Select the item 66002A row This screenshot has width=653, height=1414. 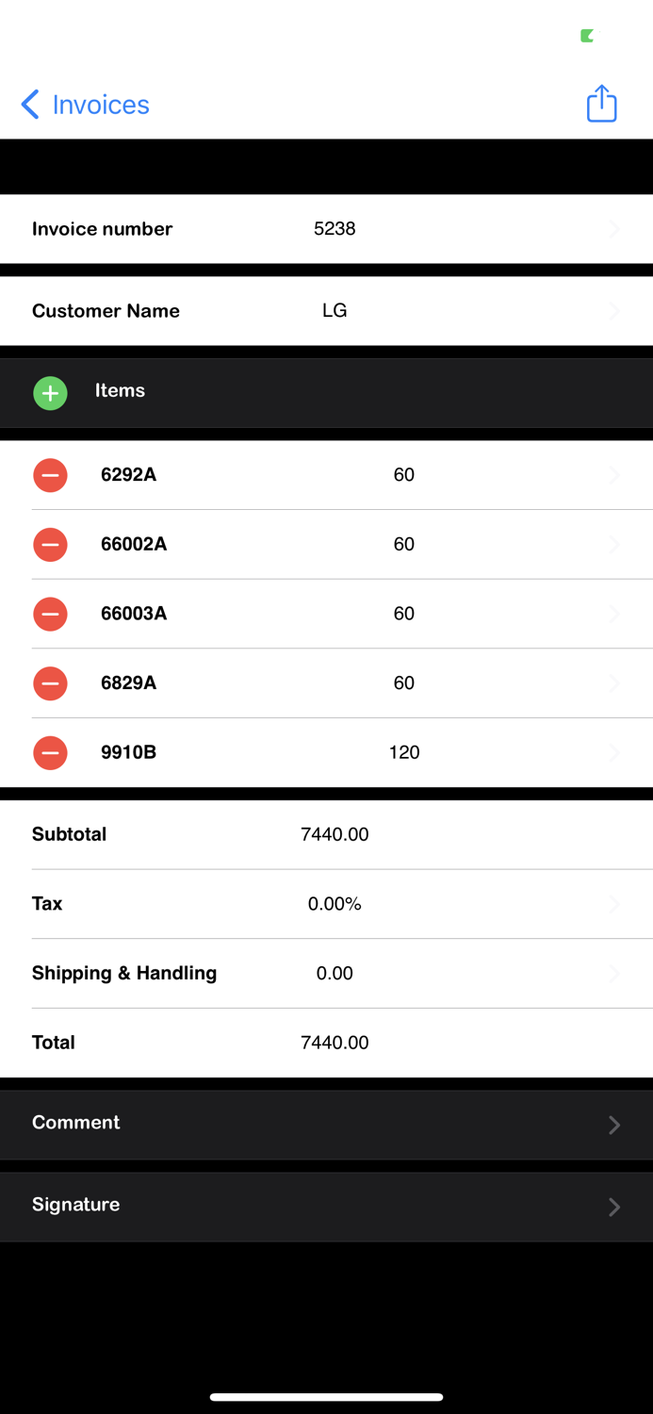pyautogui.click(x=330, y=544)
